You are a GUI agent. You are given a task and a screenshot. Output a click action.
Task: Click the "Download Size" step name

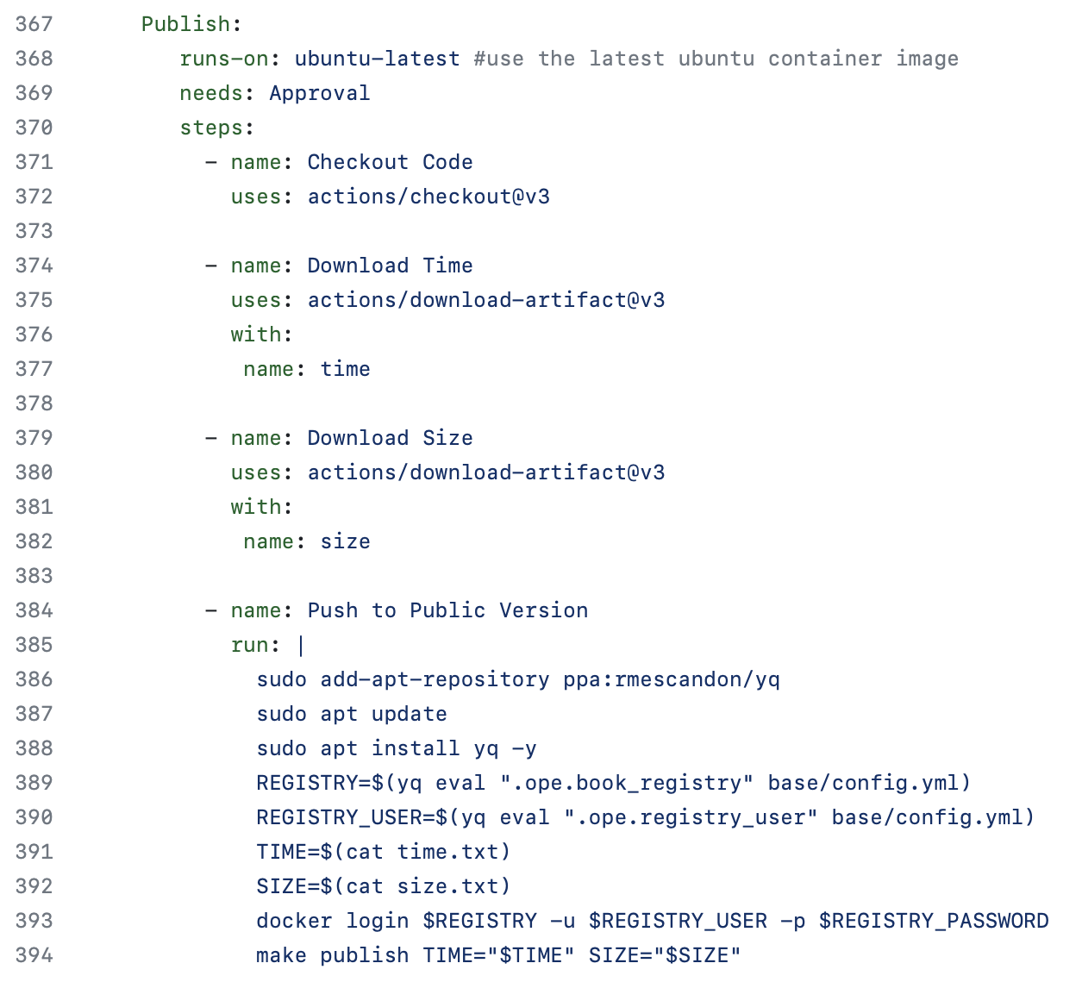point(390,438)
